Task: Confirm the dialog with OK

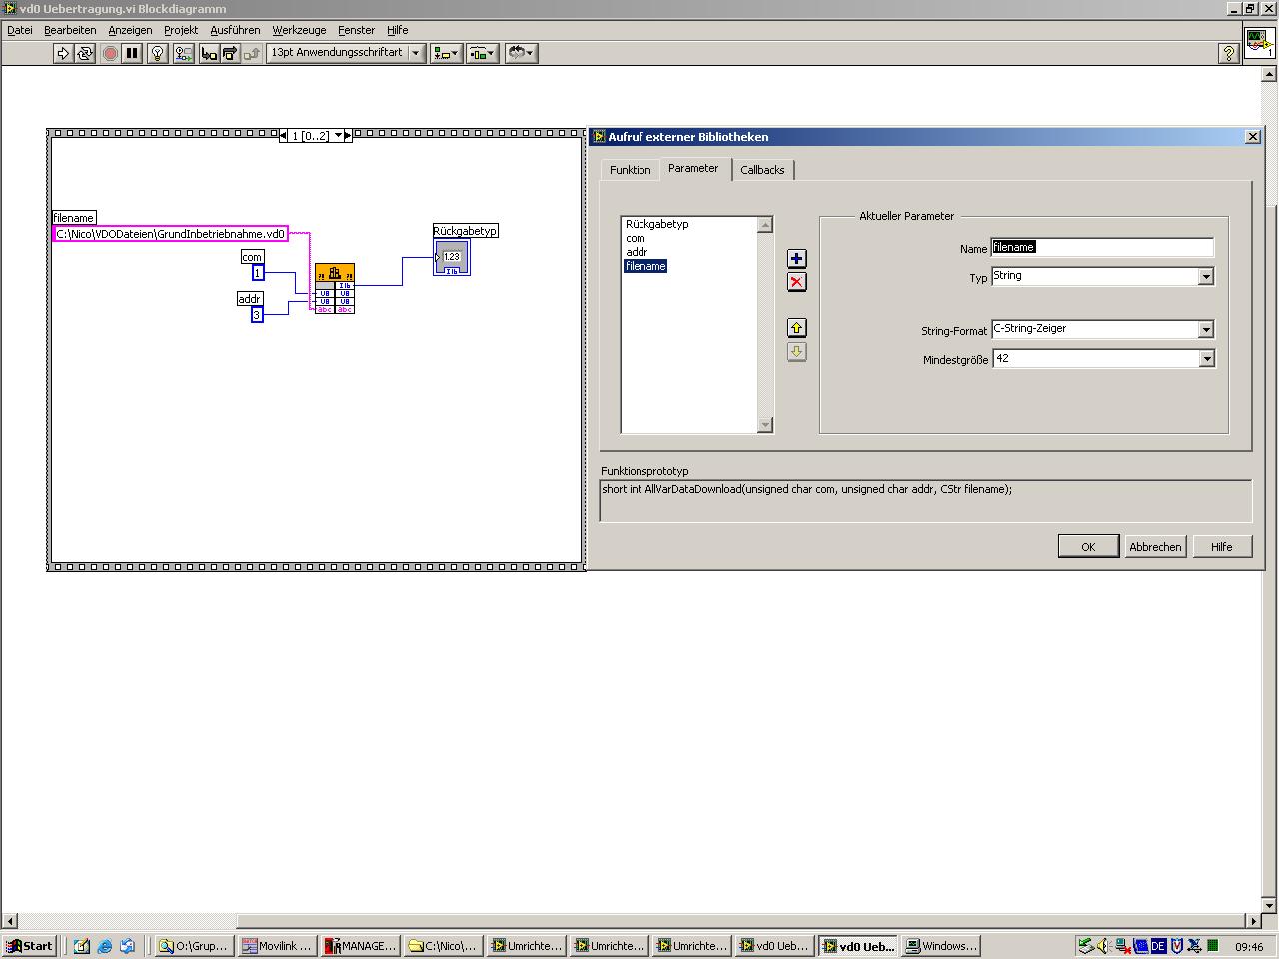Action: pyautogui.click(x=1088, y=547)
